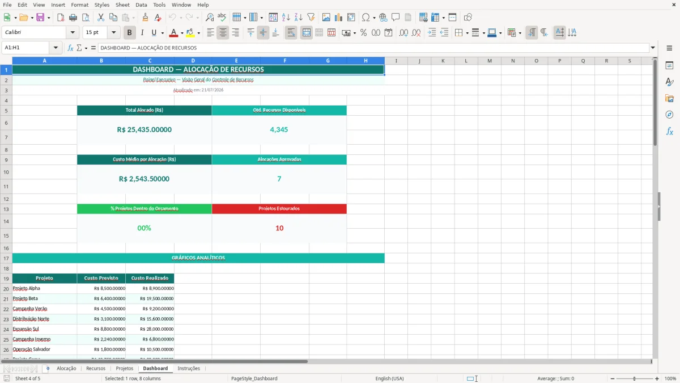Insert a comment
The image size is (680, 383).
click(x=396, y=18)
